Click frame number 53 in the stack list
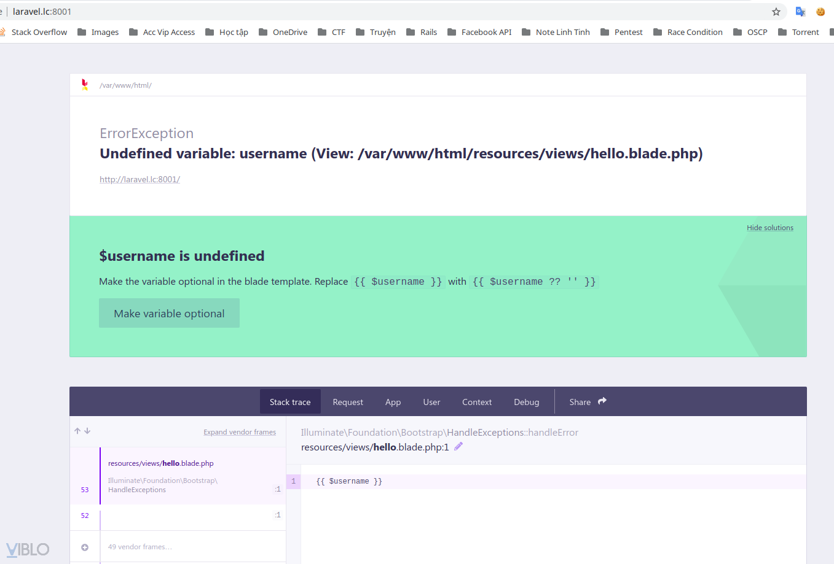The image size is (834, 564). point(85,490)
